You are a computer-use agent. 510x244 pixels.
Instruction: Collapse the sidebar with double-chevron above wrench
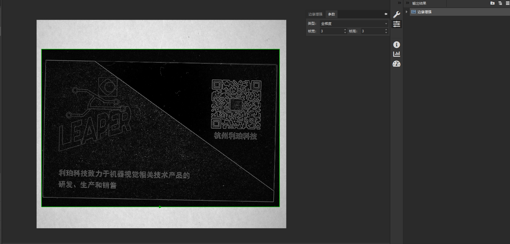pos(400,3)
